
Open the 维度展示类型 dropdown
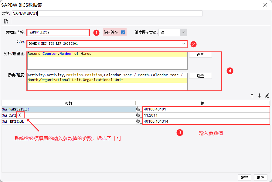click(x=183, y=32)
